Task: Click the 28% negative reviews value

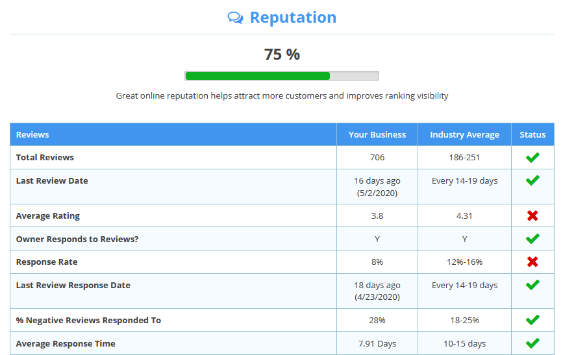Action: 377,320
